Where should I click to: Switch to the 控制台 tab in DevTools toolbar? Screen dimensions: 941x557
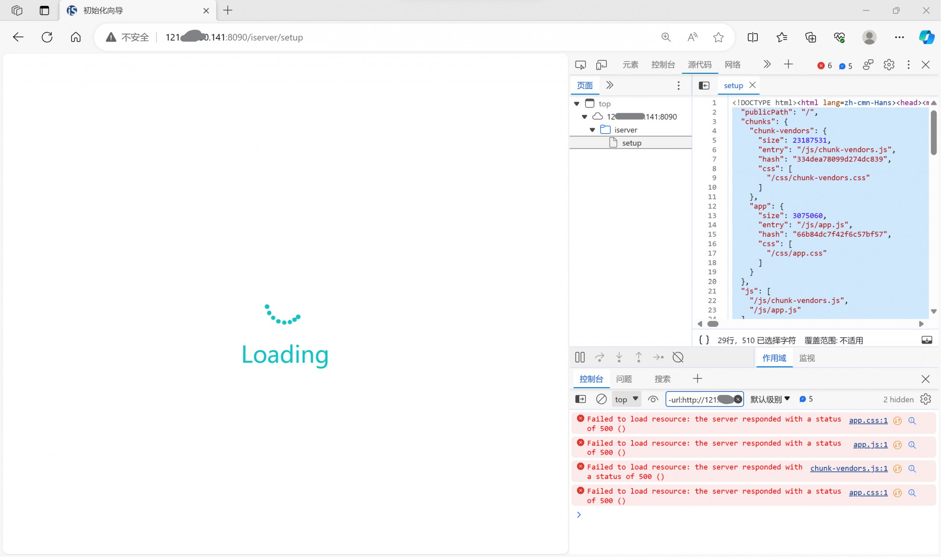(x=663, y=65)
